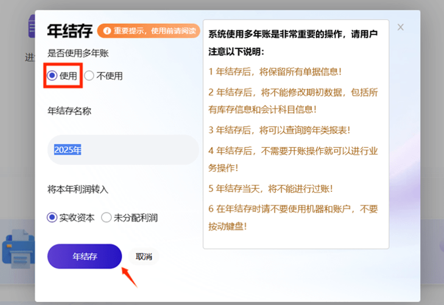Choose 实收资本 as profit transfer target
The width and height of the screenshot is (444, 305).
(53, 217)
